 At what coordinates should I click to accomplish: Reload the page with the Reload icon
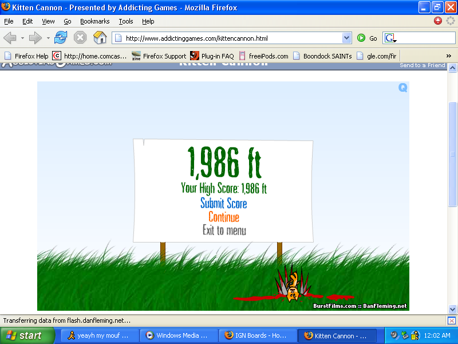[x=61, y=38]
